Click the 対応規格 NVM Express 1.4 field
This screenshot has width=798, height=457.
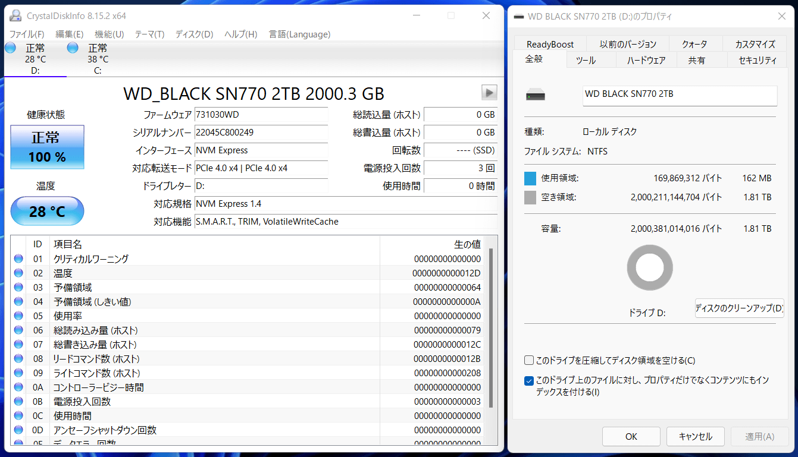coord(346,204)
